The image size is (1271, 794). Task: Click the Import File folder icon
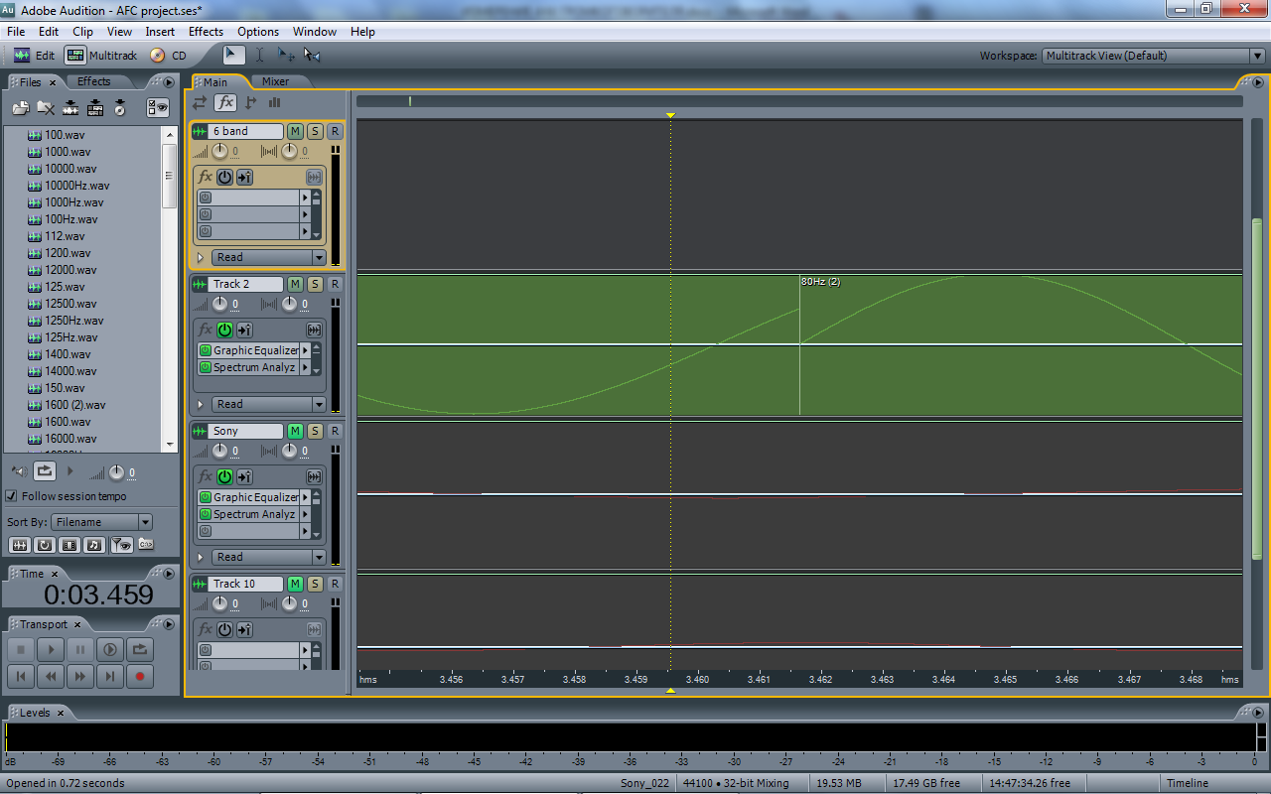[20, 108]
